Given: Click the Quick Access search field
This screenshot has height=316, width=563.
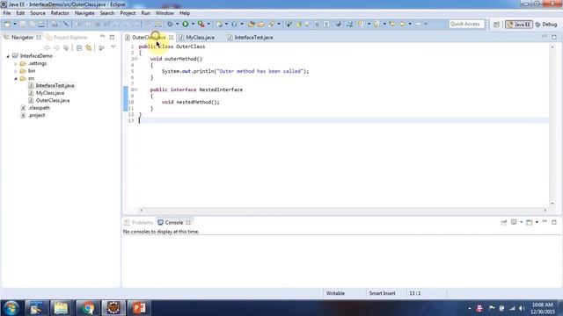Looking at the screenshot, I should (x=466, y=24).
